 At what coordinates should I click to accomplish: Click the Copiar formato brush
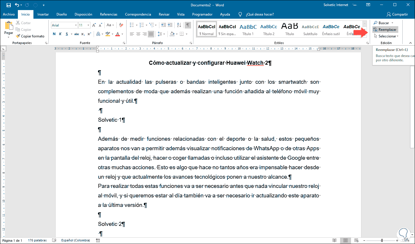click(x=30, y=36)
